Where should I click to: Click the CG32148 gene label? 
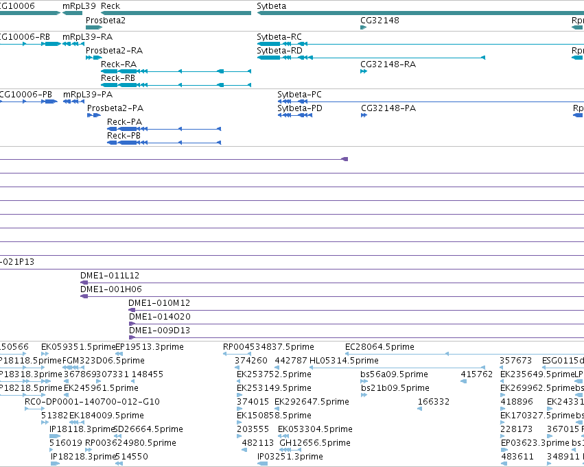pos(380,20)
